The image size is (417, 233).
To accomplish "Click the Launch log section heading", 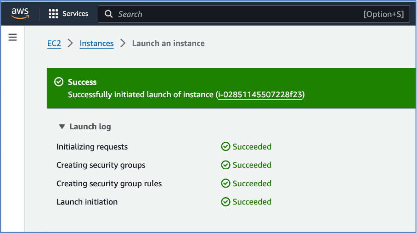I will pyautogui.click(x=90, y=127).
